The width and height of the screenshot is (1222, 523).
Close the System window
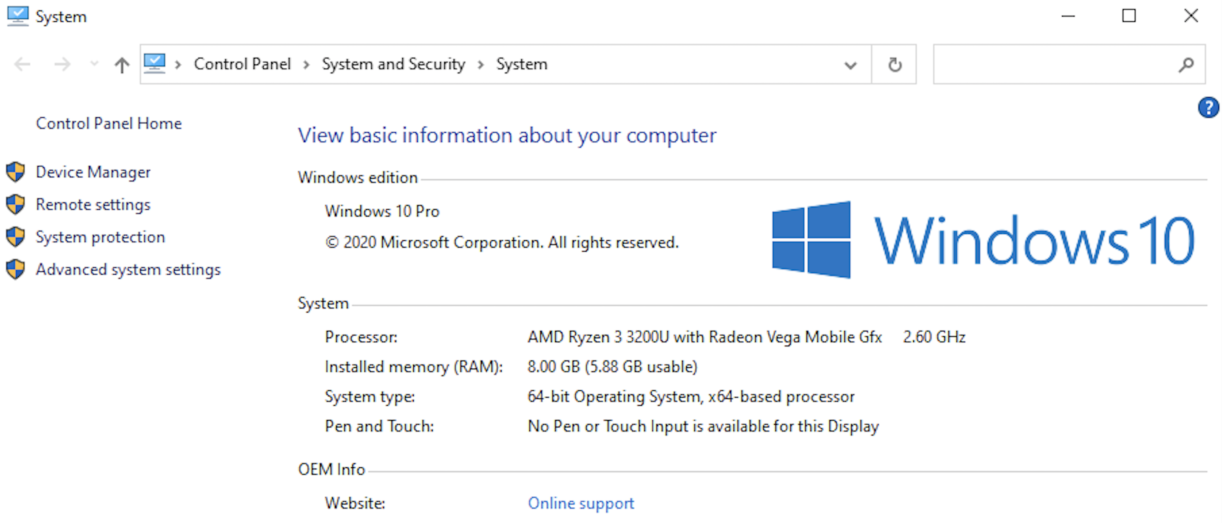(1191, 16)
